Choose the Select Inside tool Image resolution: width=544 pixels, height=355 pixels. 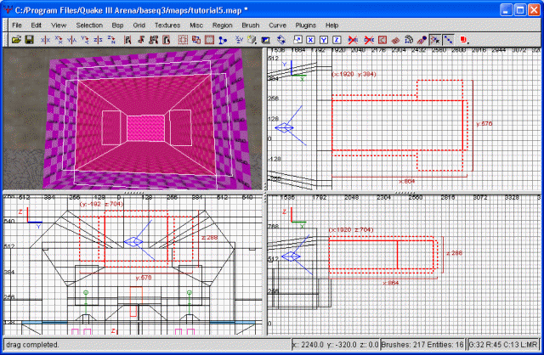167,40
